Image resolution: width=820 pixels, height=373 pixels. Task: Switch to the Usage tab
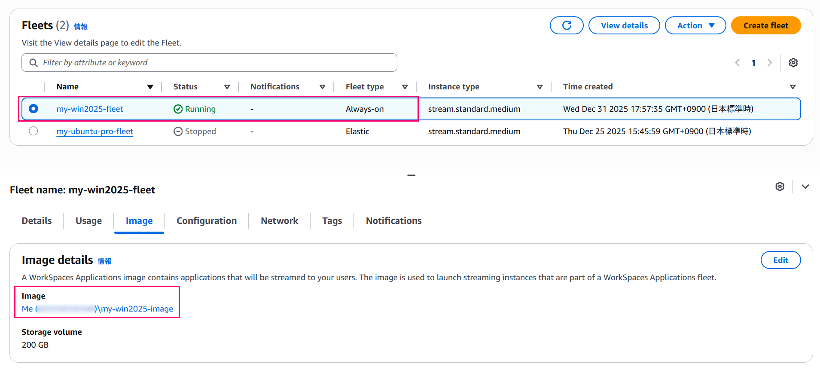point(89,221)
